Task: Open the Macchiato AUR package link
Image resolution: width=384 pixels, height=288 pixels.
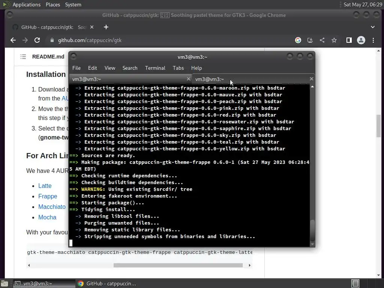Action: (x=52, y=207)
